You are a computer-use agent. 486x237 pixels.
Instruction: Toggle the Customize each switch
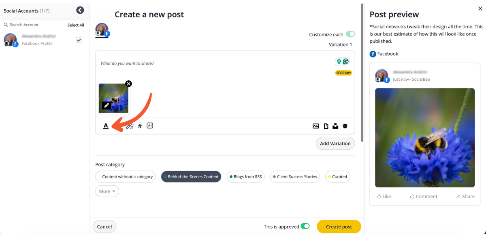coord(350,34)
